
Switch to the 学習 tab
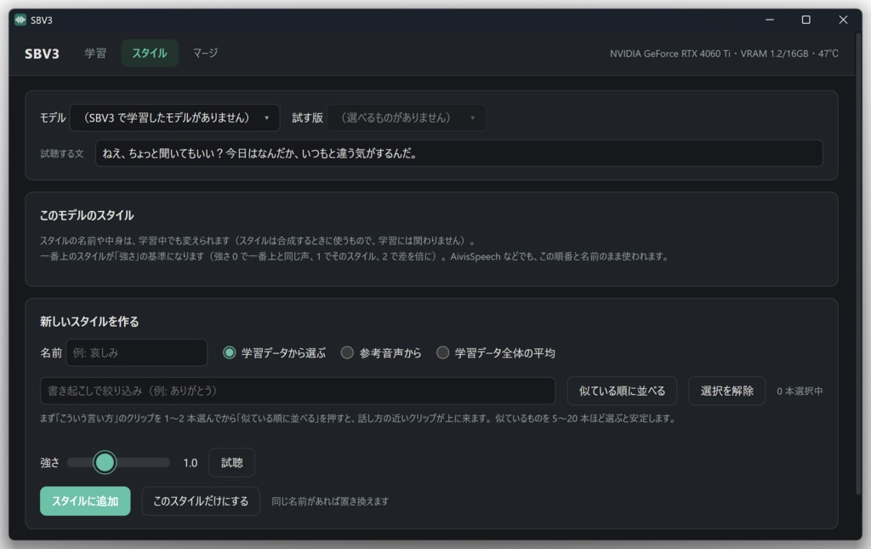pyautogui.click(x=95, y=54)
